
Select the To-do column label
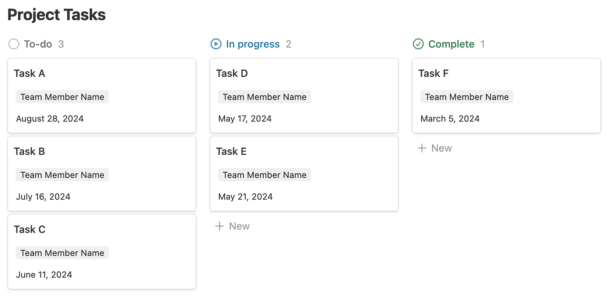39,44
